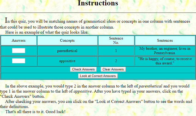
Task: Click the italic word appositive in the paragraph
Action: pos(83,91)
